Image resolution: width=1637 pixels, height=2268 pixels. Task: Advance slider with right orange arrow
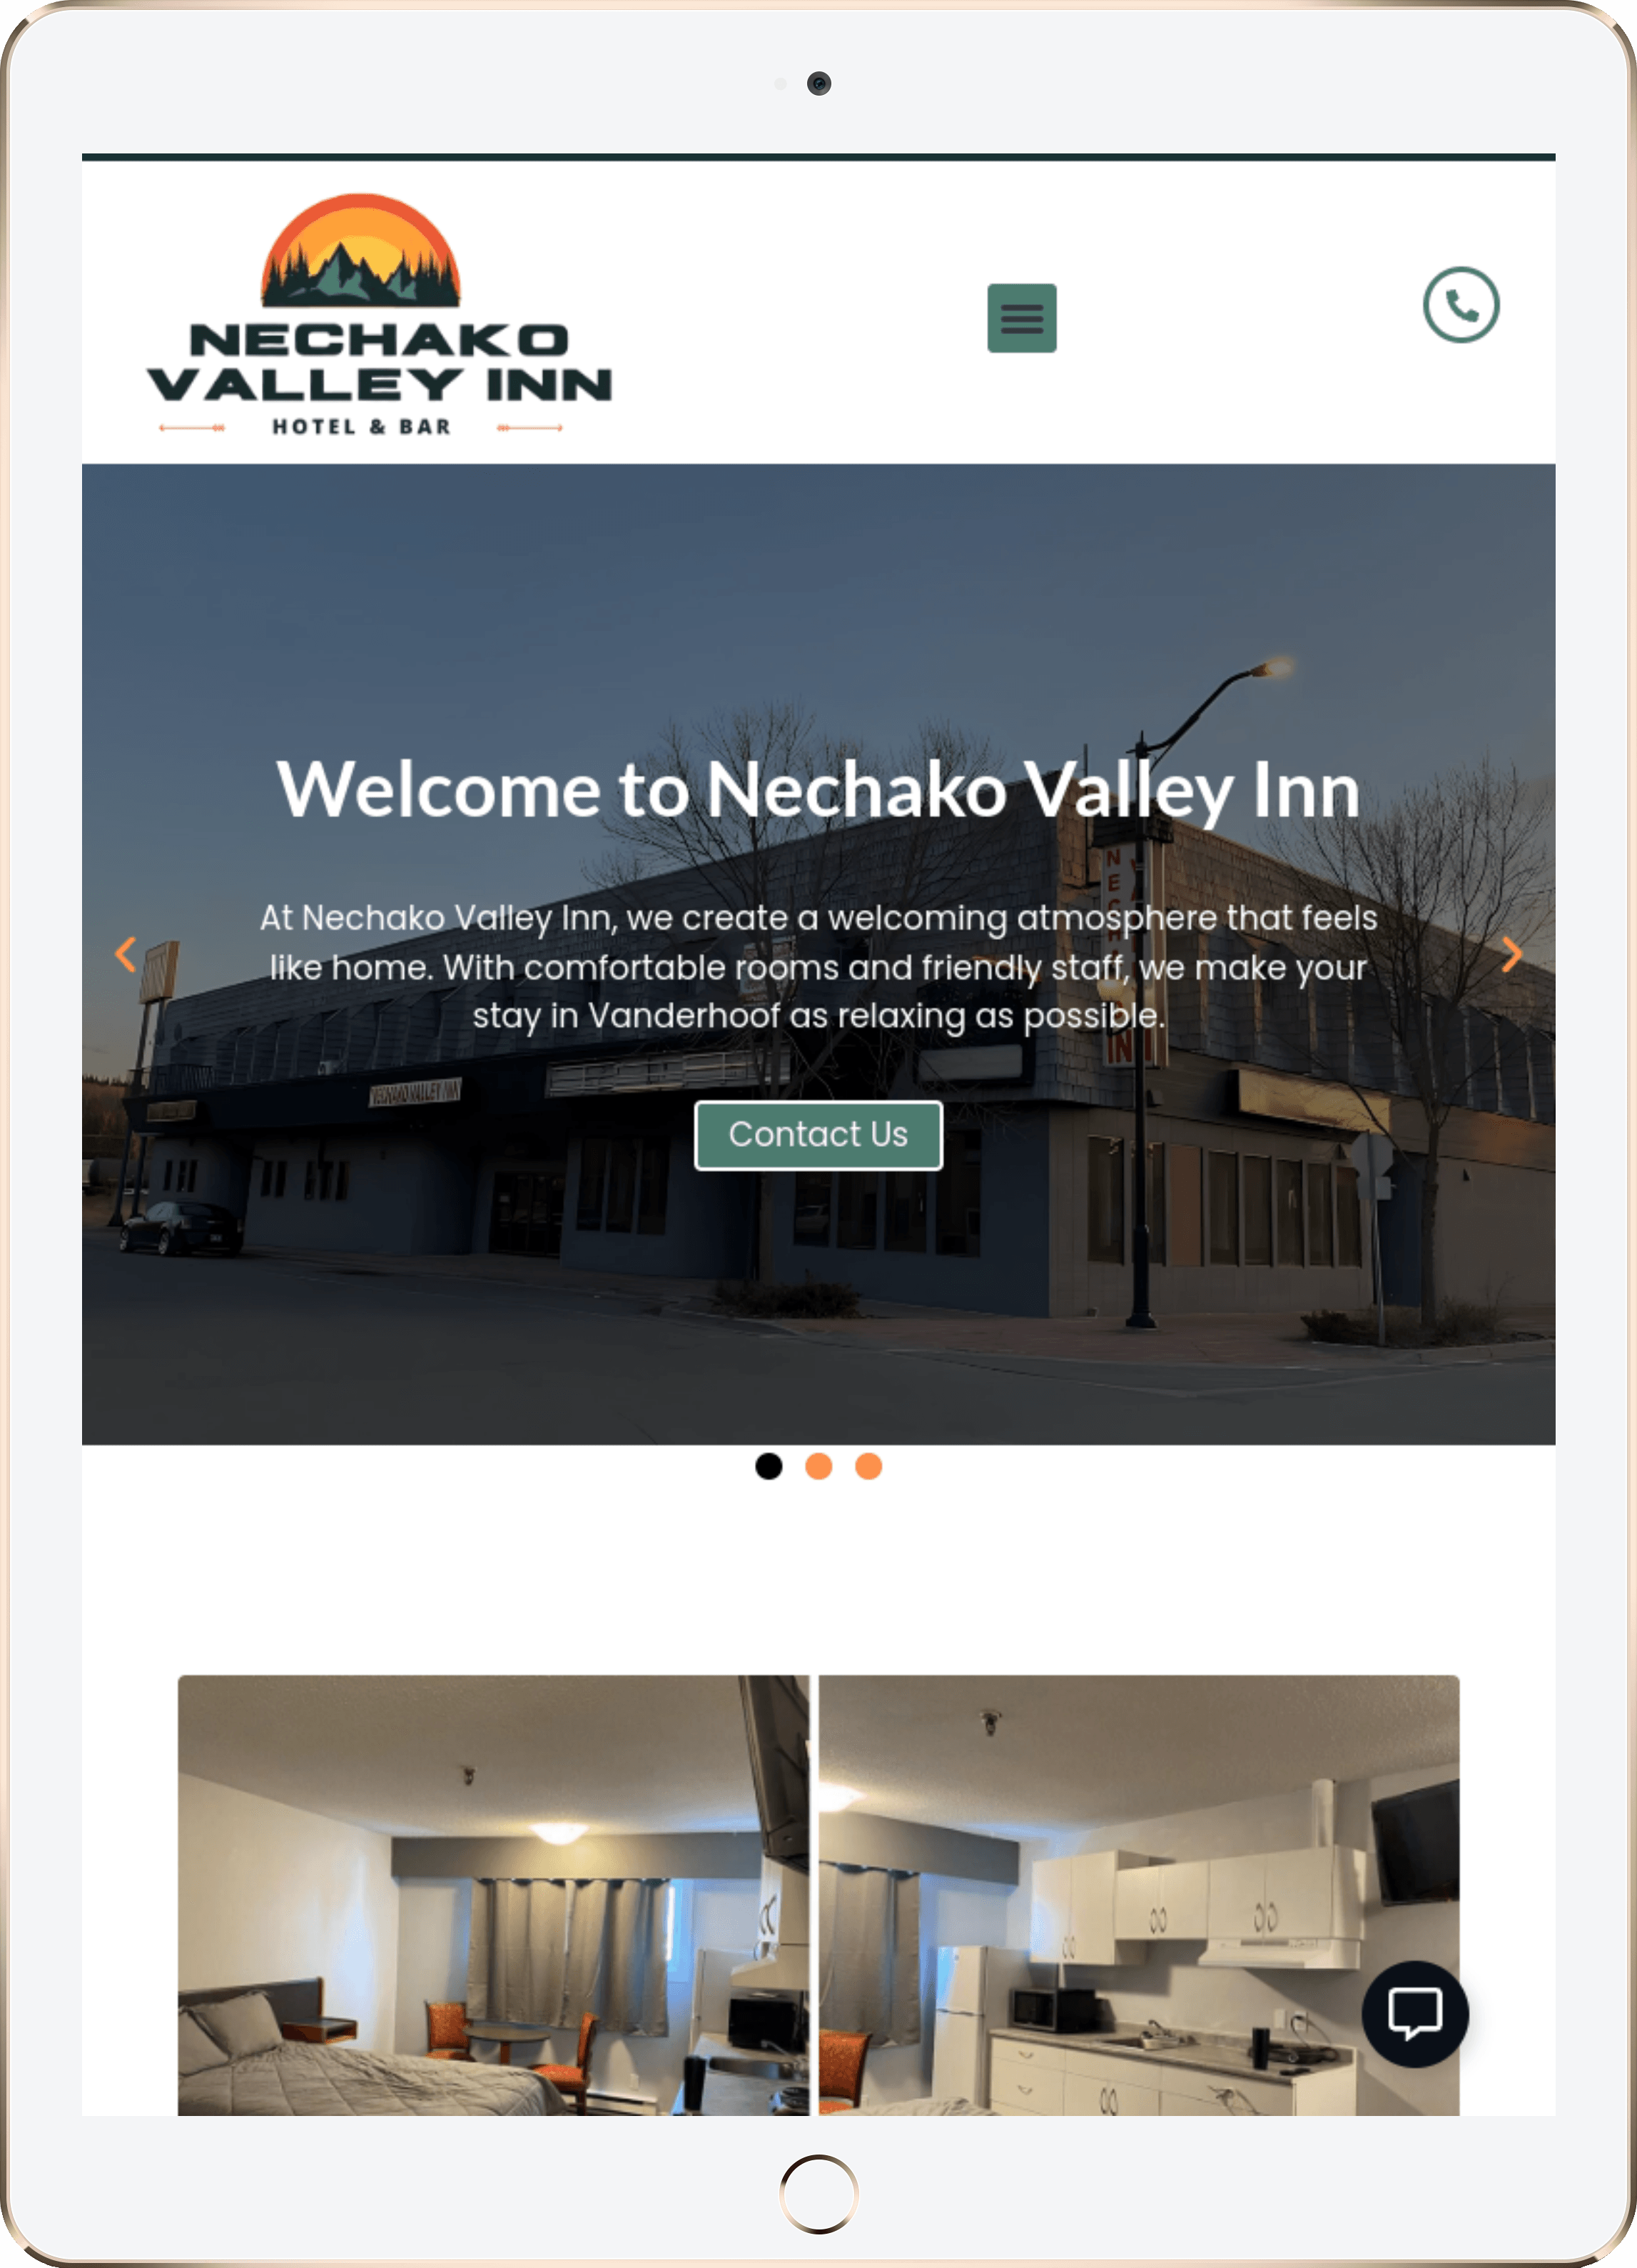1511,954
